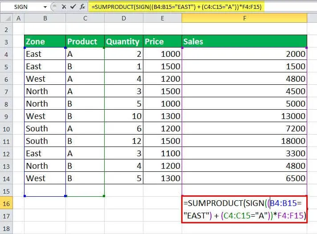
Task: Click the West cell in row 6
Action: (45, 79)
